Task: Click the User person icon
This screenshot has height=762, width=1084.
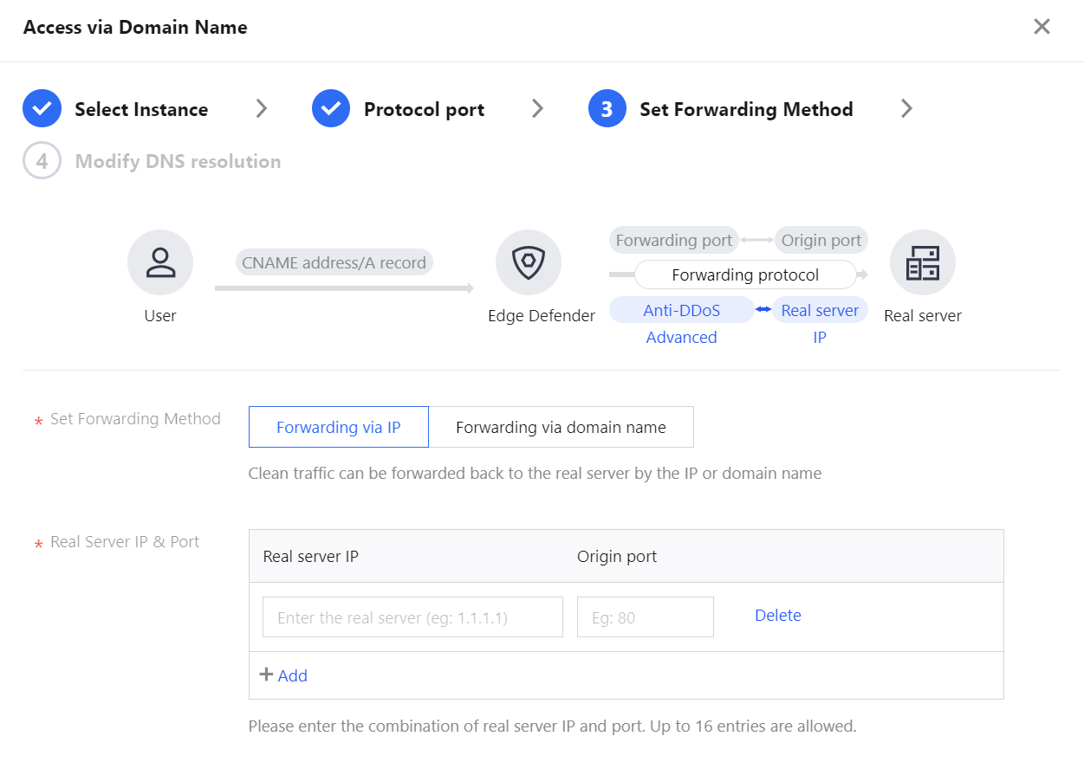Action: 160,262
